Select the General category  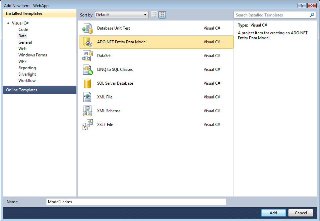point(25,42)
